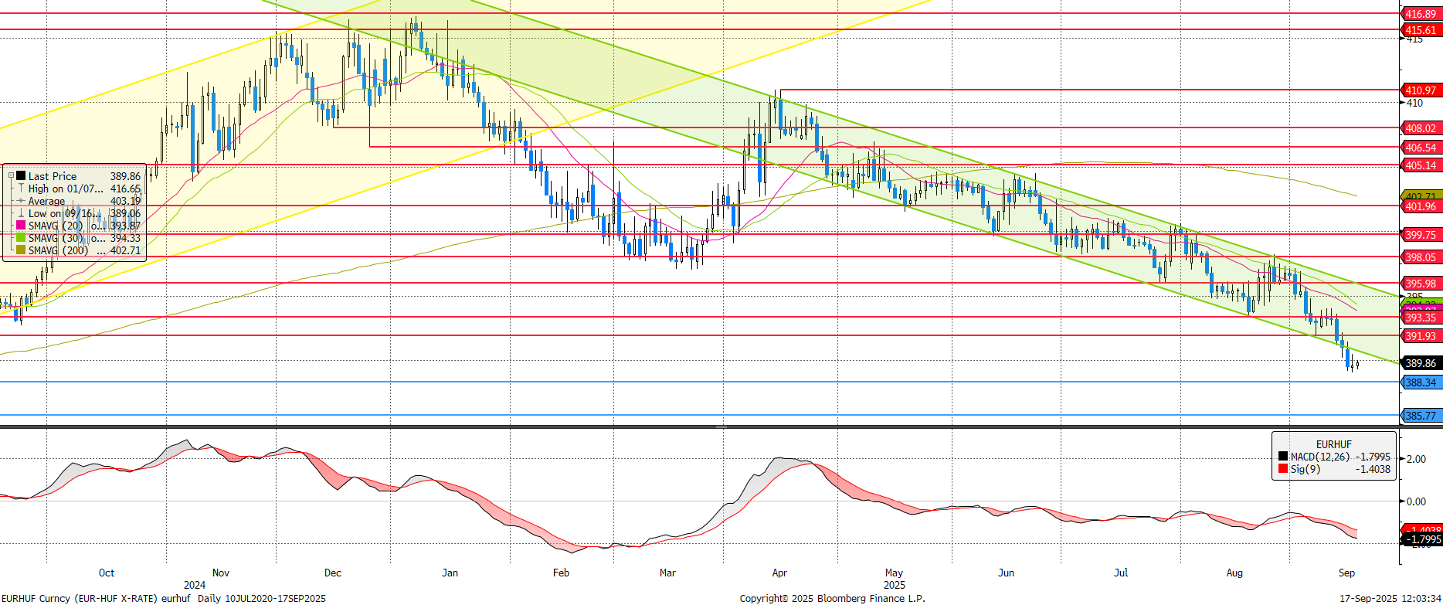Image resolution: width=1443 pixels, height=605 pixels.
Task: Click the Aug label on time axis
Action: [1234, 573]
